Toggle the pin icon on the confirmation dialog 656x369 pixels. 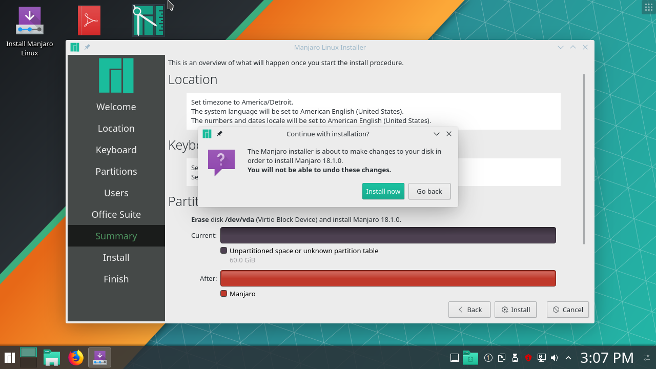(x=219, y=134)
